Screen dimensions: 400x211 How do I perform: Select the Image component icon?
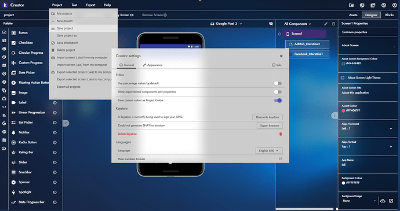click(13, 92)
